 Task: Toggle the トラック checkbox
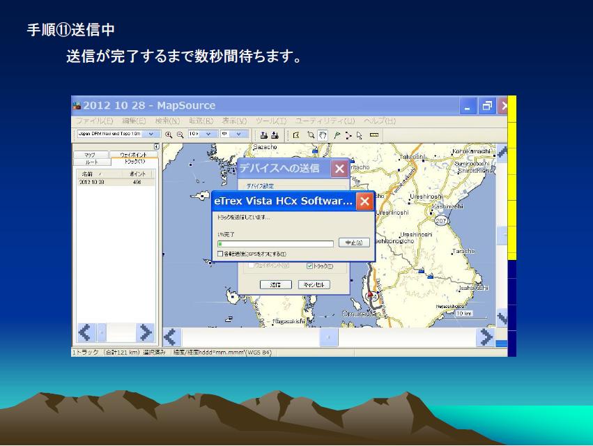309,266
